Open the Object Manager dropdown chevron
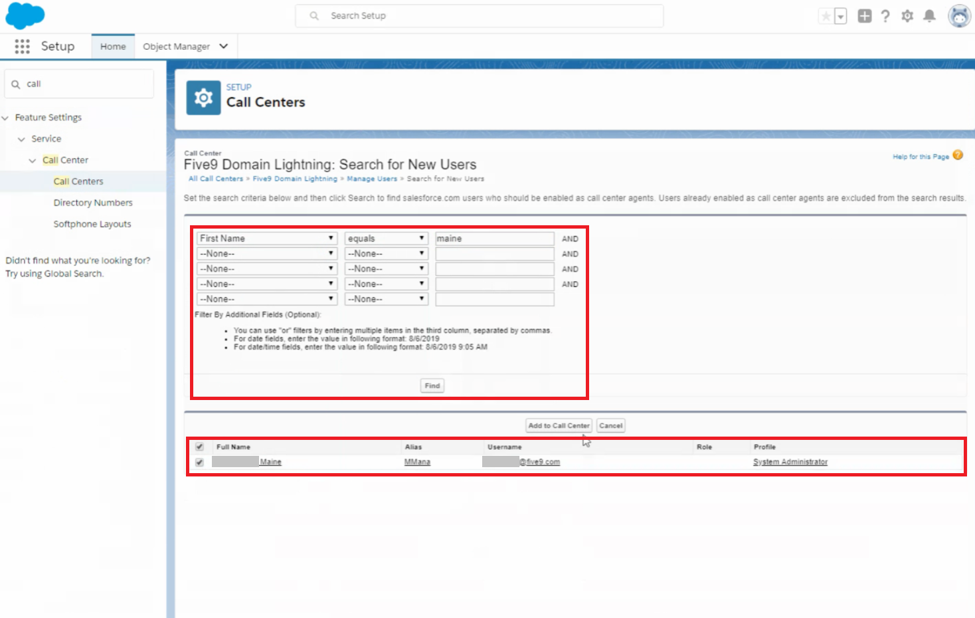 (x=224, y=46)
